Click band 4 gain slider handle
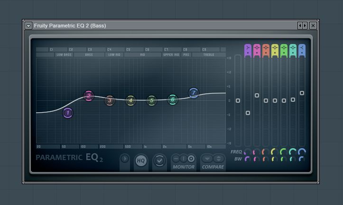The image size is (343, 205). (275, 101)
